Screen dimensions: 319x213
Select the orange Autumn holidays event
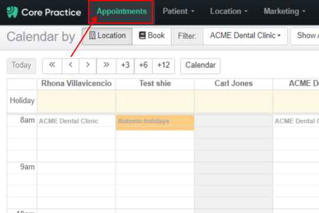(x=155, y=122)
